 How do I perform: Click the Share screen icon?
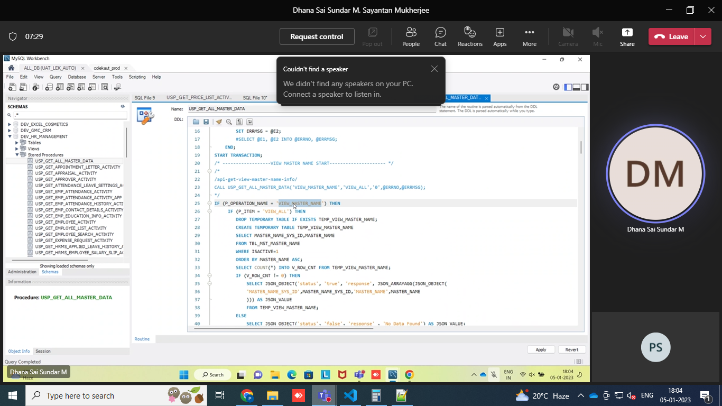click(627, 36)
